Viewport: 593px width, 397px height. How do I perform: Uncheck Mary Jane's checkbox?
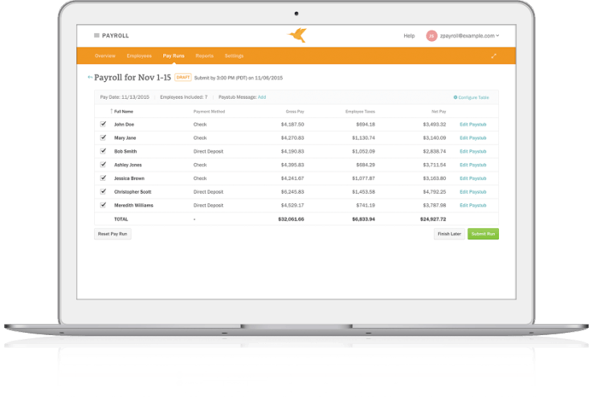pyautogui.click(x=103, y=137)
